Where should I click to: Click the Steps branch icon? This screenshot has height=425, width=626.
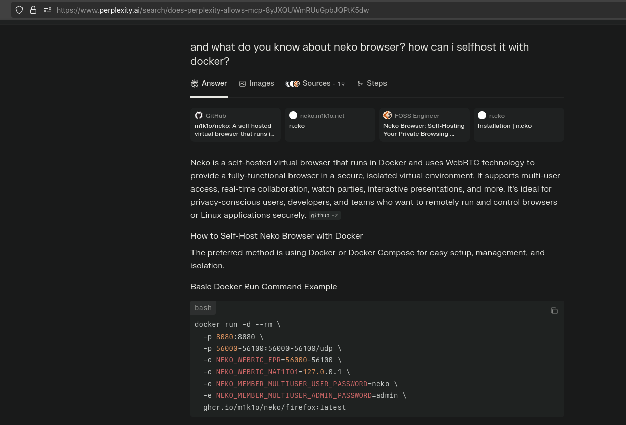360,84
